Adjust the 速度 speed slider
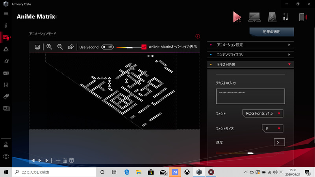Viewport: 315px width, 177px height. click(250, 153)
